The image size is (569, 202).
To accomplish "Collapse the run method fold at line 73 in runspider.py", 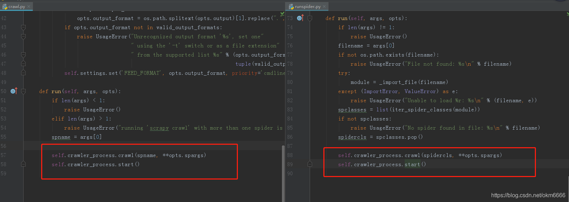I will pos(310,18).
